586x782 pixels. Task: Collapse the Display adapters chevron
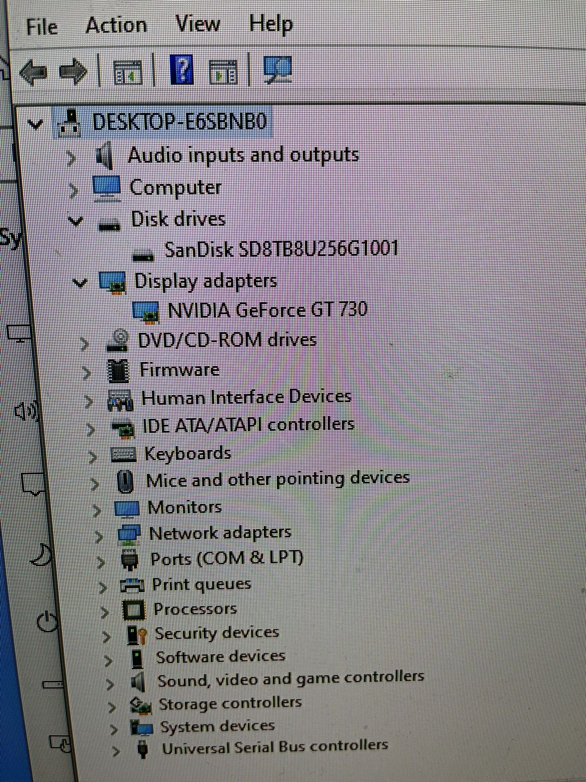coord(80,283)
